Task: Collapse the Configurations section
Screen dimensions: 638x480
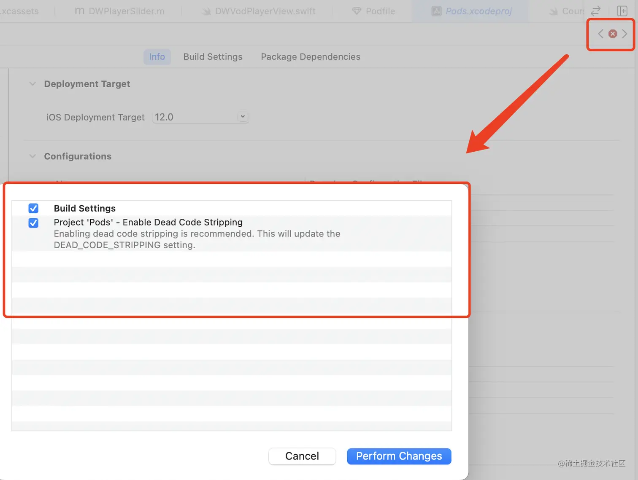Action: point(32,156)
